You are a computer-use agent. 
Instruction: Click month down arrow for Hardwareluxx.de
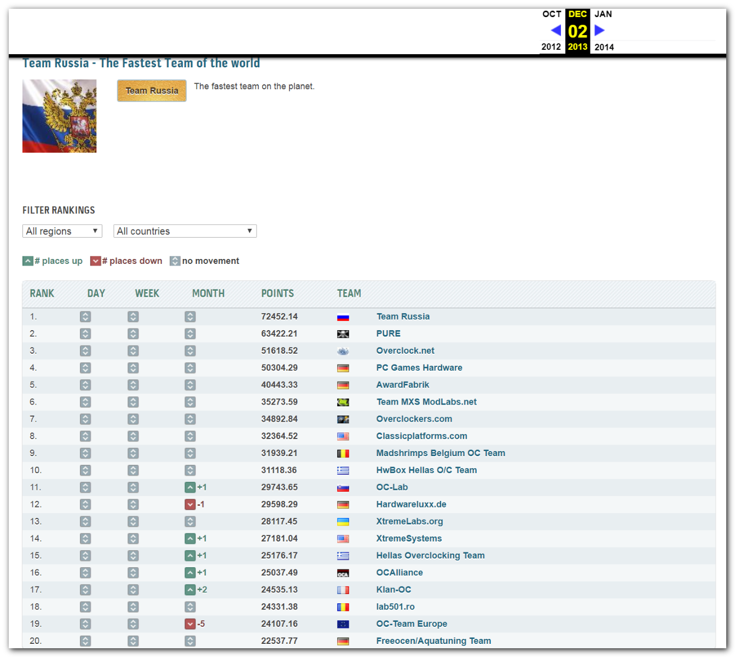[190, 504]
